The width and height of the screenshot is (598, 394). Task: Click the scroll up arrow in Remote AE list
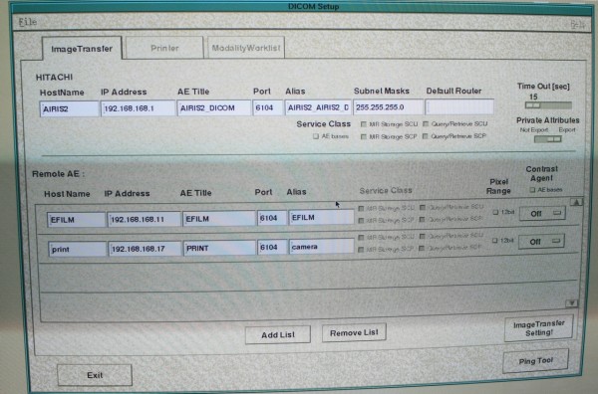(577, 202)
